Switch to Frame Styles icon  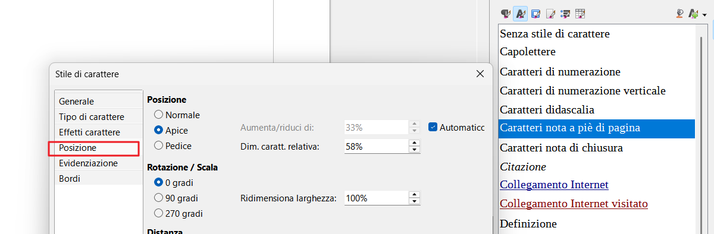point(535,13)
